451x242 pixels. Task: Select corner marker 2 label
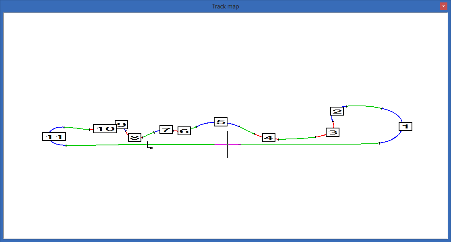[x=337, y=111]
